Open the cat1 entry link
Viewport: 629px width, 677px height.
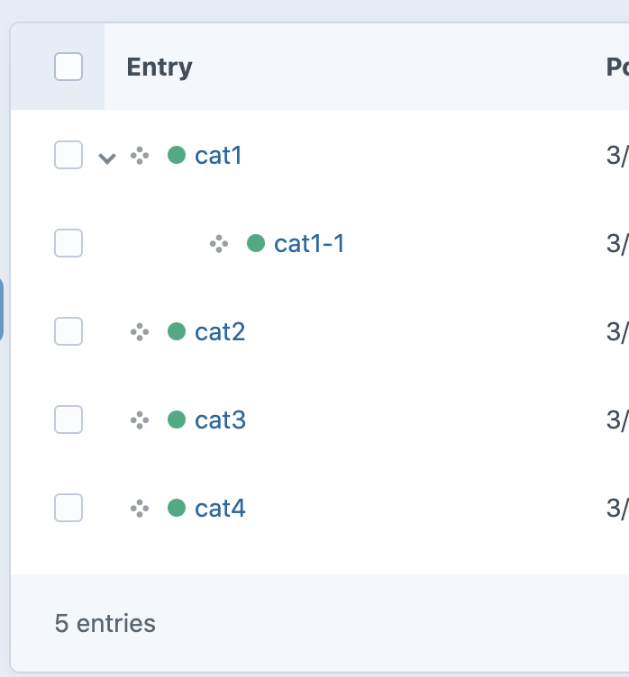[x=219, y=156]
